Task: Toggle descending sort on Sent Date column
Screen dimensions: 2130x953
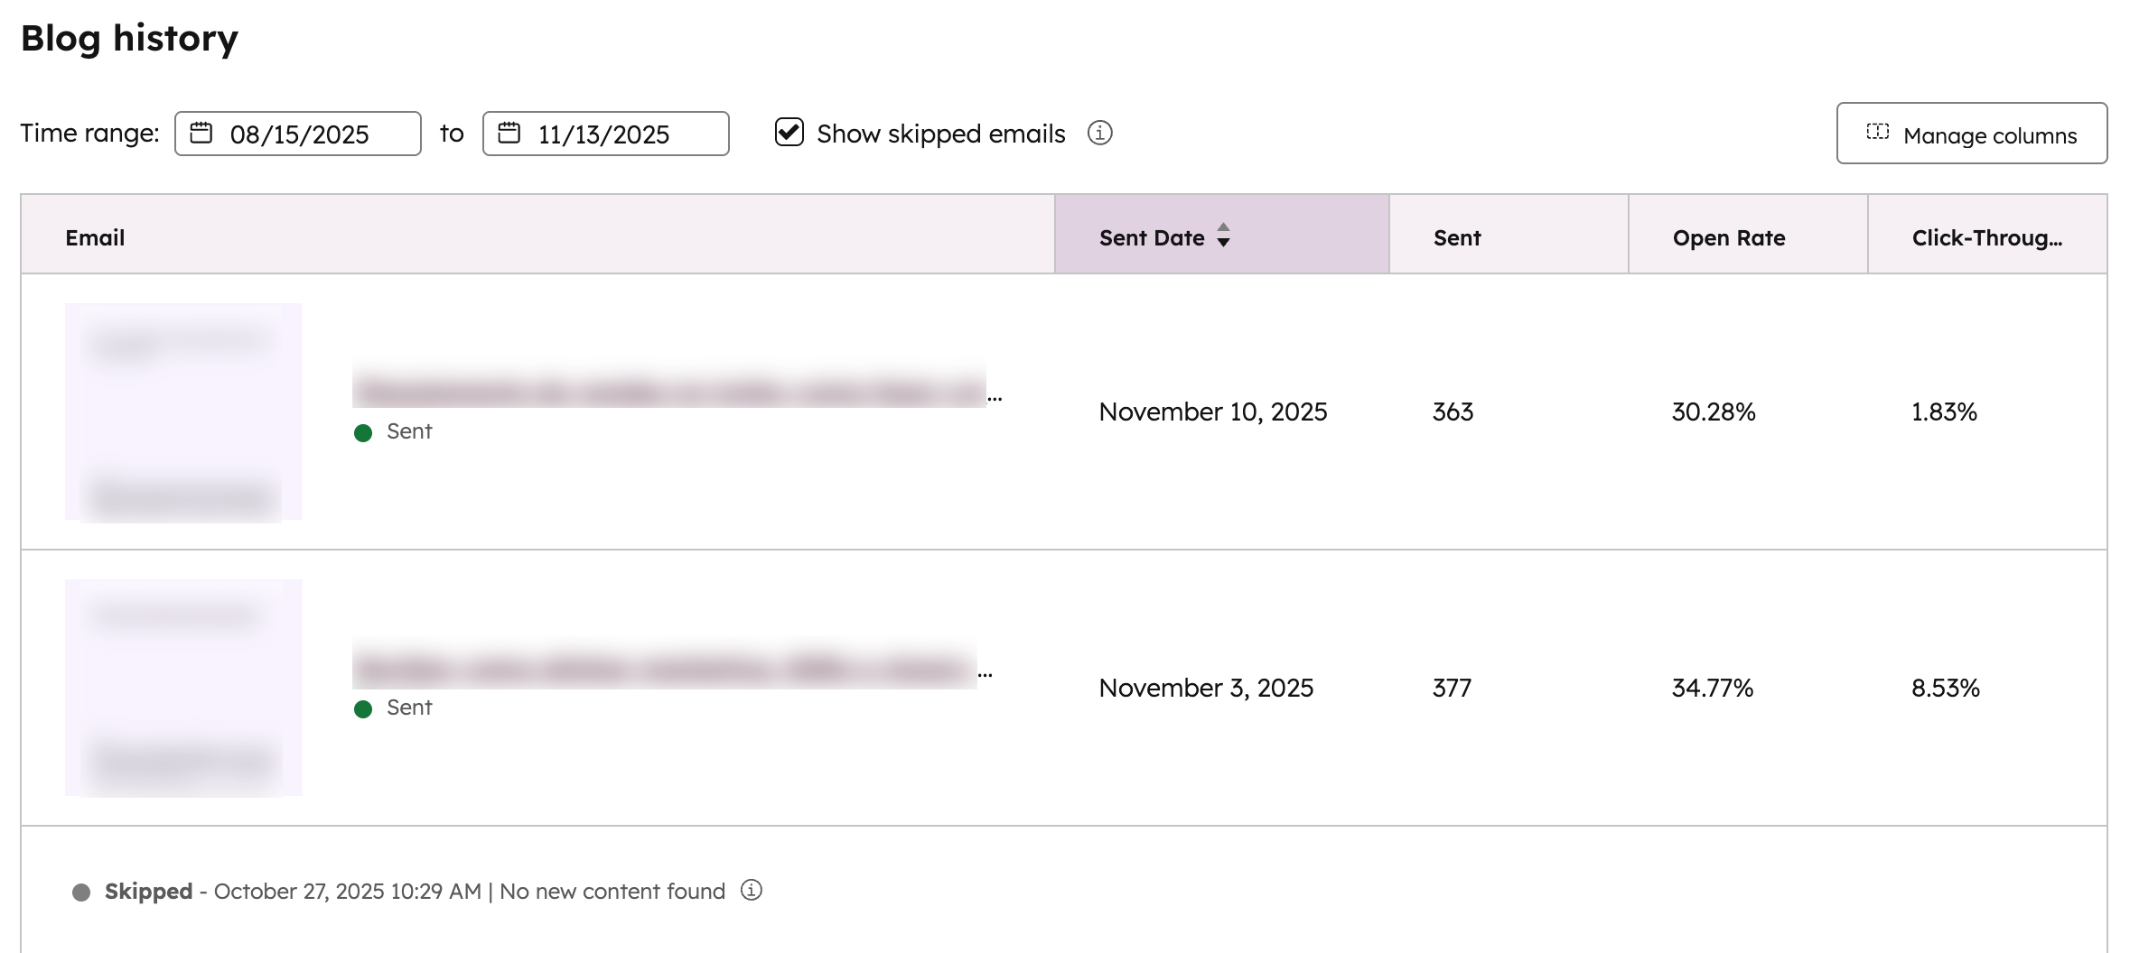Action: click(1224, 242)
